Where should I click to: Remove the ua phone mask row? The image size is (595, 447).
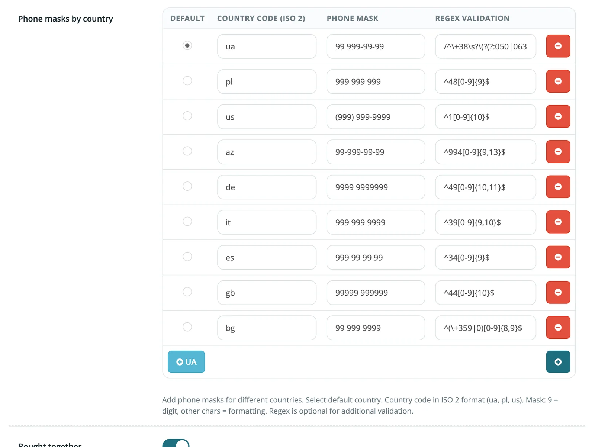click(558, 46)
